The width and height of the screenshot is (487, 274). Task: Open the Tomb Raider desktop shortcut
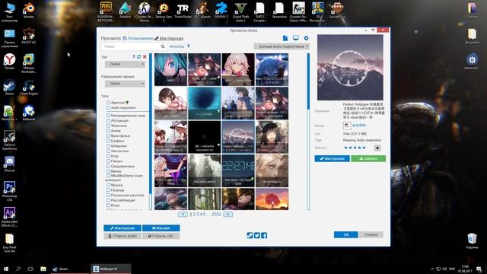[183, 11]
